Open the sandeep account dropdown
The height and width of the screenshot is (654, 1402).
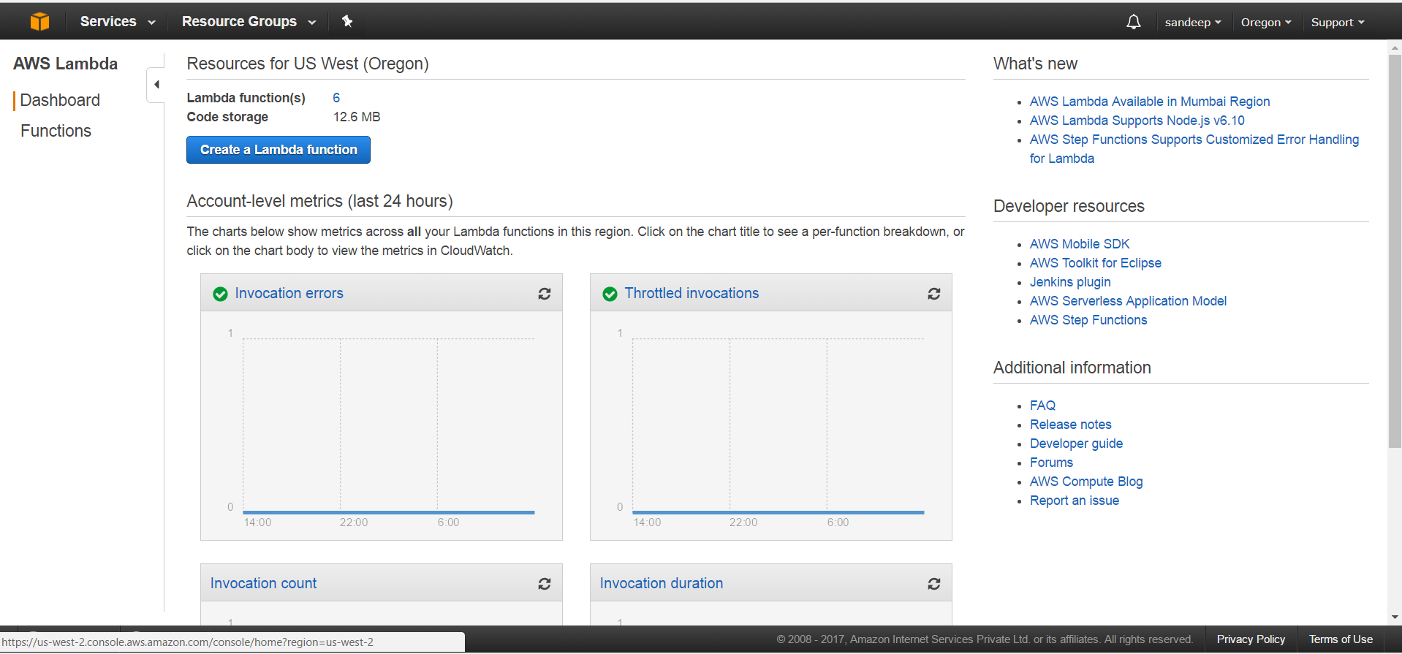point(1193,22)
